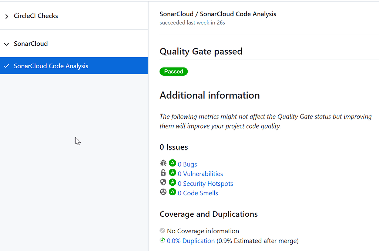Image resolution: width=379 pixels, height=251 pixels.
Task: Open the 0 Security Hotspots link
Action: pyautogui.click(x=205, y=183)
